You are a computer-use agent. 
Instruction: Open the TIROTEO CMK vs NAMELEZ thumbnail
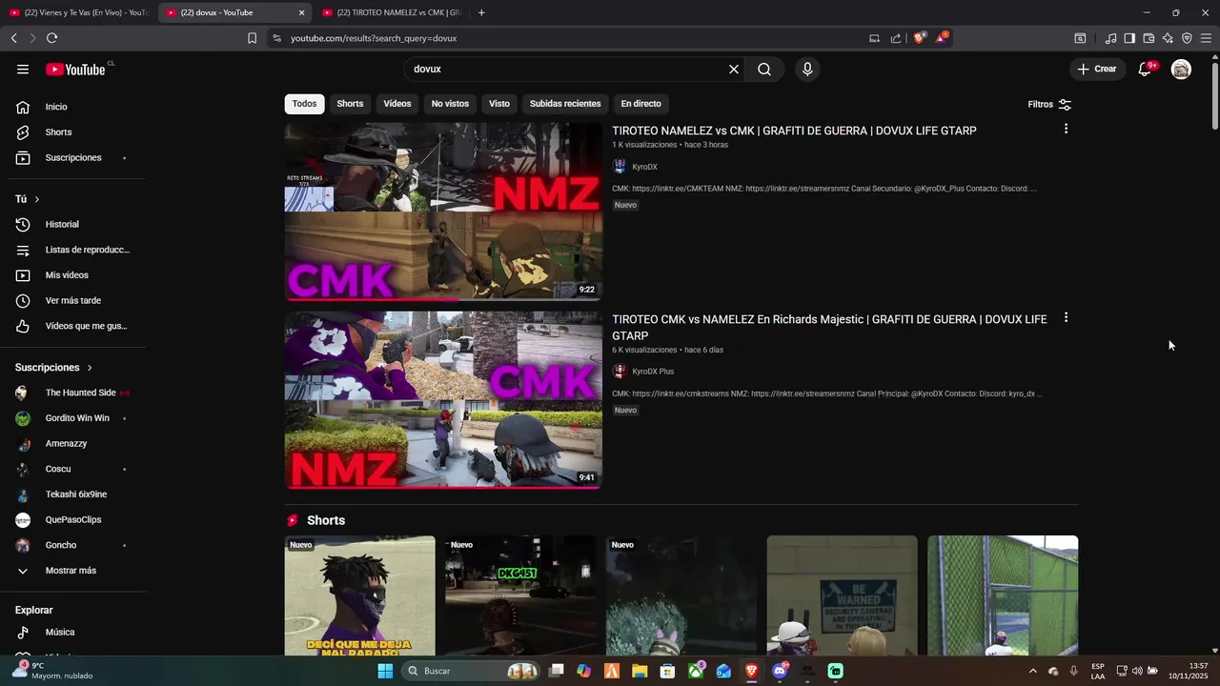(443, 400)
